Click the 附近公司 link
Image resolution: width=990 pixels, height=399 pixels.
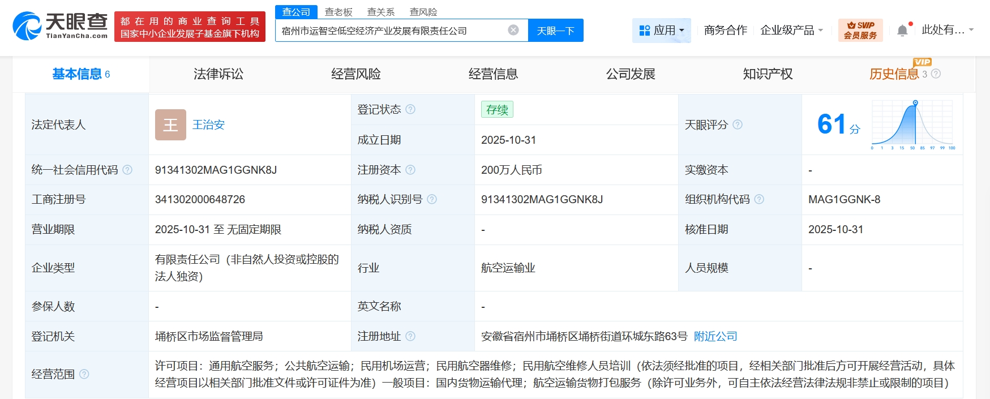pyautogui.click(x=715, y=336)
